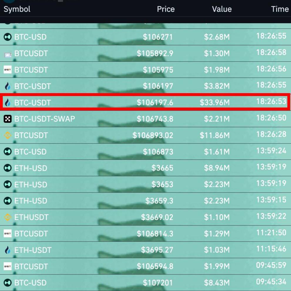Click price $3695.27
The image size is (291, 291).
(157, 250)
